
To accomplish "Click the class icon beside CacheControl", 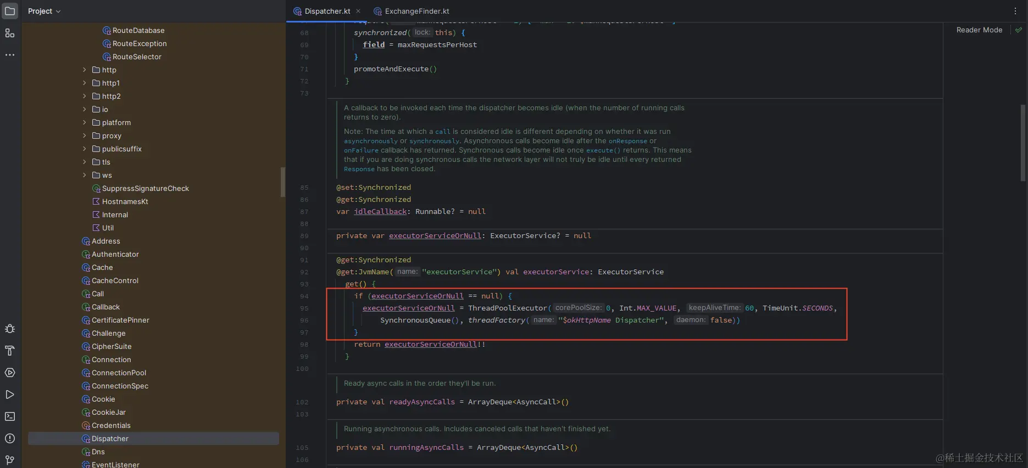I will (x=86, y=281).
